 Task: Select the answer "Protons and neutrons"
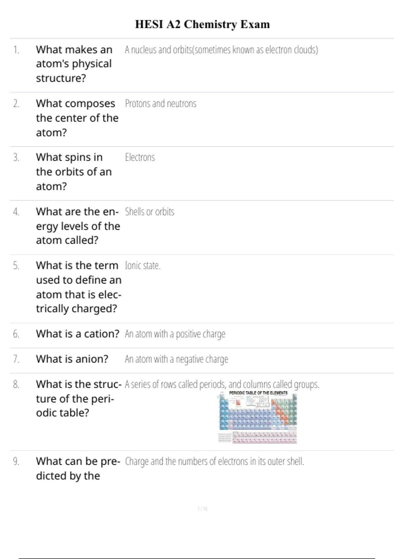tap(161, 104)
